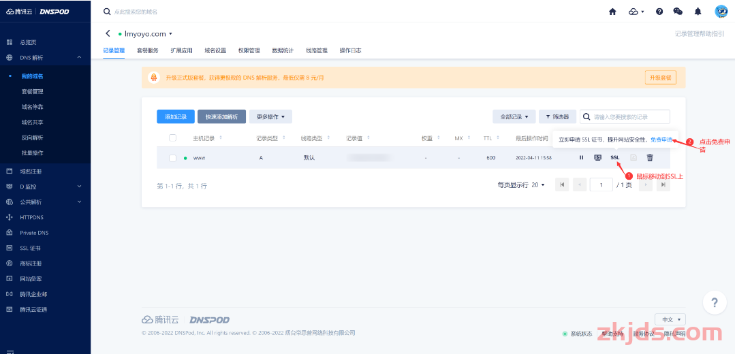Expand the D监控 sidebar section
The image size is (735, 354).
(79, 187)
